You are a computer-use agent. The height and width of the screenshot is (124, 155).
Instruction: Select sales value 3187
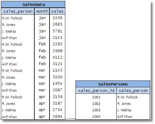58,103
